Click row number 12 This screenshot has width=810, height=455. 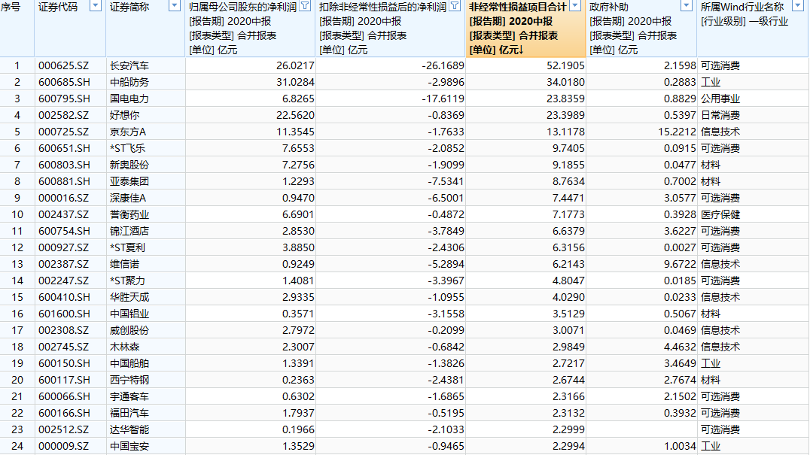(x=17, y=247)
